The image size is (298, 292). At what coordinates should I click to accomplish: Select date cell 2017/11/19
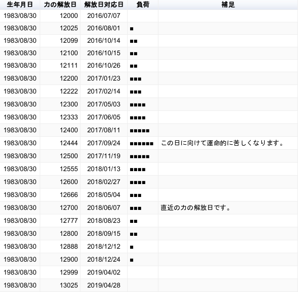point(104,156)
